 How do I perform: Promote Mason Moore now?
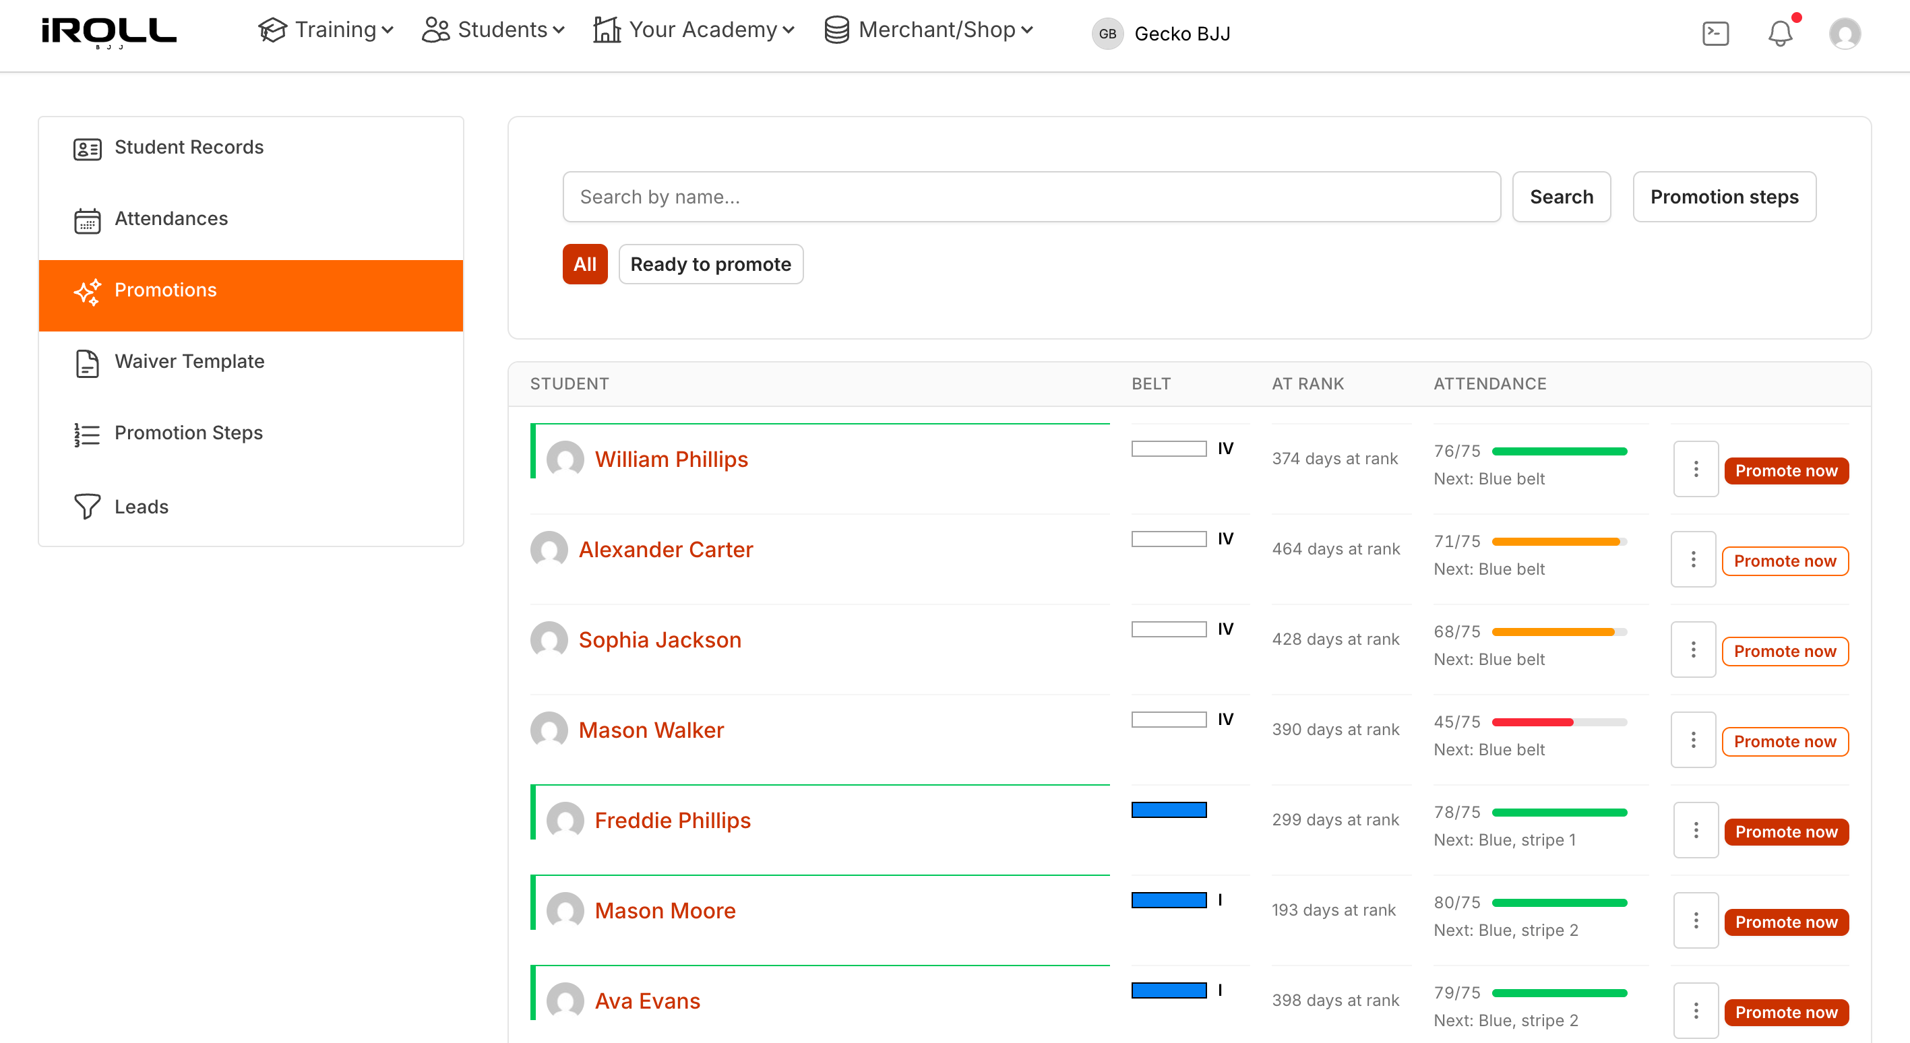1785,922
